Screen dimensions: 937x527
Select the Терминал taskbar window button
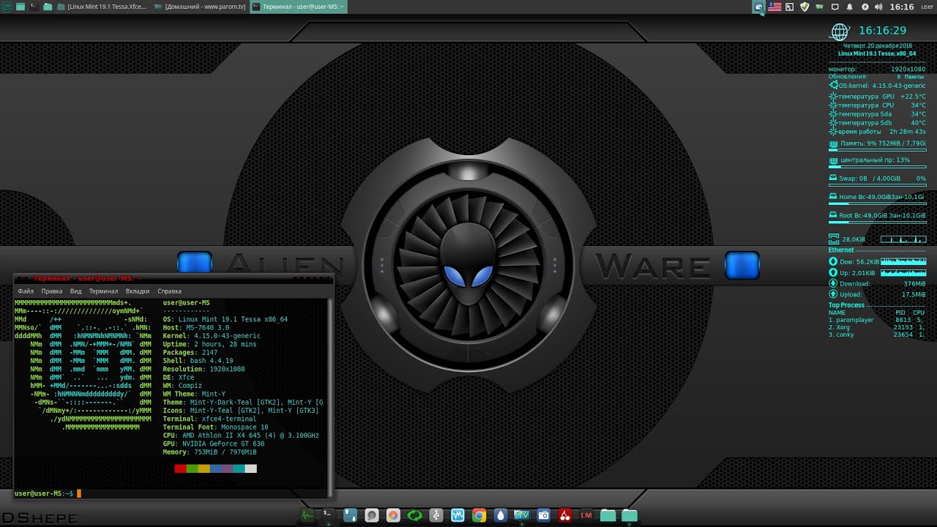(298, 7)
